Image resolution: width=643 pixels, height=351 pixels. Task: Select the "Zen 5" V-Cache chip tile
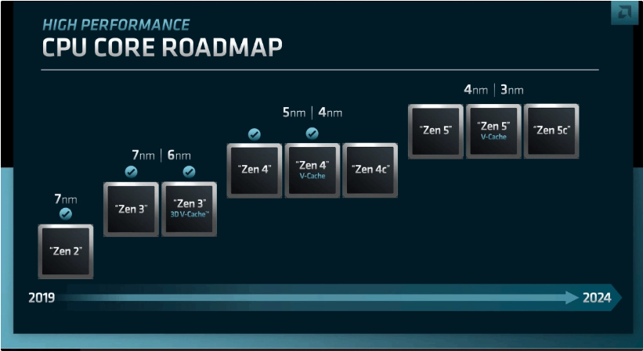click(493, 131)
